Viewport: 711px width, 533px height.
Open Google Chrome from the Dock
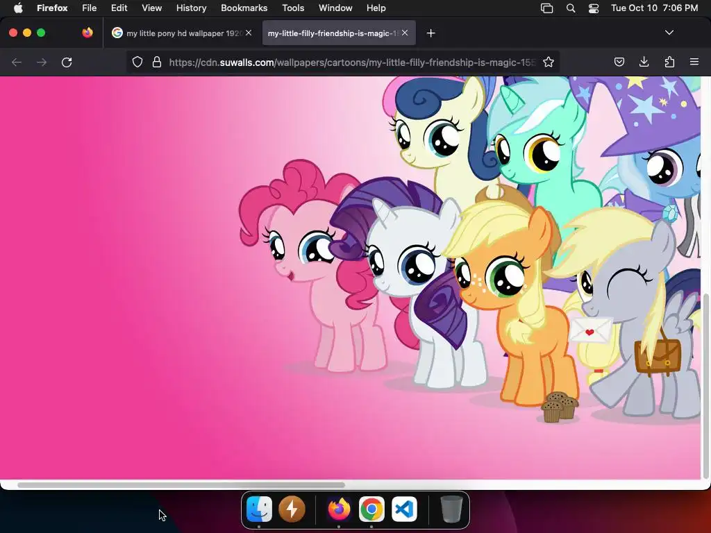(371, 509)
